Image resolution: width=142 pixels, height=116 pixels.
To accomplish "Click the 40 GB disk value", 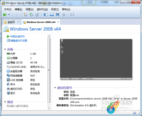I will click(34, 63).
